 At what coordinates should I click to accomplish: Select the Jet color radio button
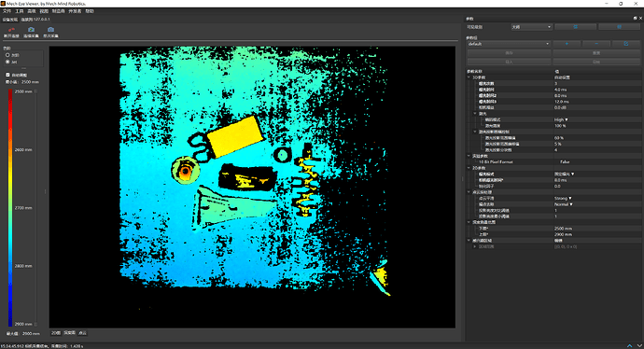[7, 62]
